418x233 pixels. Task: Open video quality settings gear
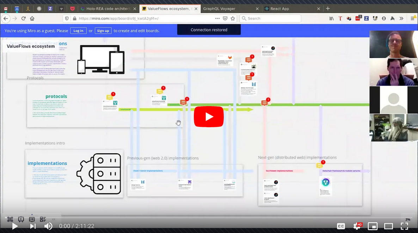coord(357,226)
